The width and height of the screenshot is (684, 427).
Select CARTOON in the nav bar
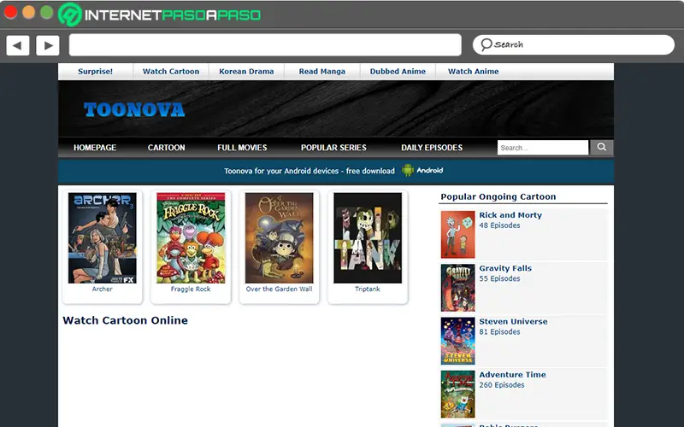coord(166,148)
